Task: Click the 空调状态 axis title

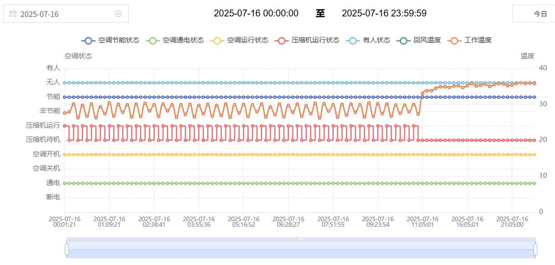Action: click(78, 56)
